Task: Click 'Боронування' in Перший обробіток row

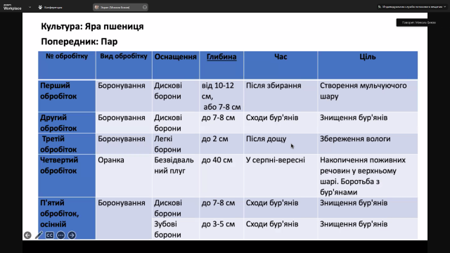Action: (x=124, y=96)
